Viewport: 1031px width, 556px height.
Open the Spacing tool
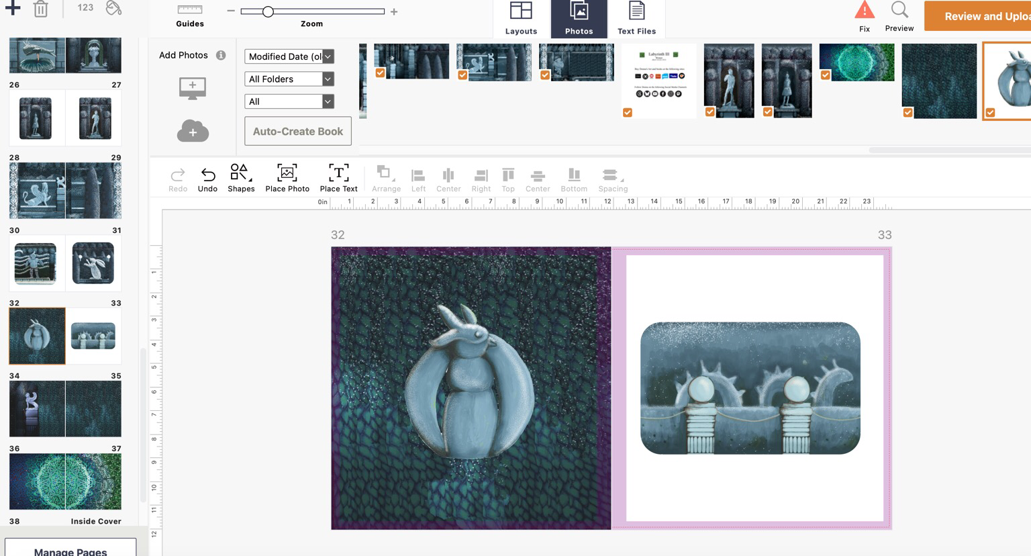[x=613, y=179]
